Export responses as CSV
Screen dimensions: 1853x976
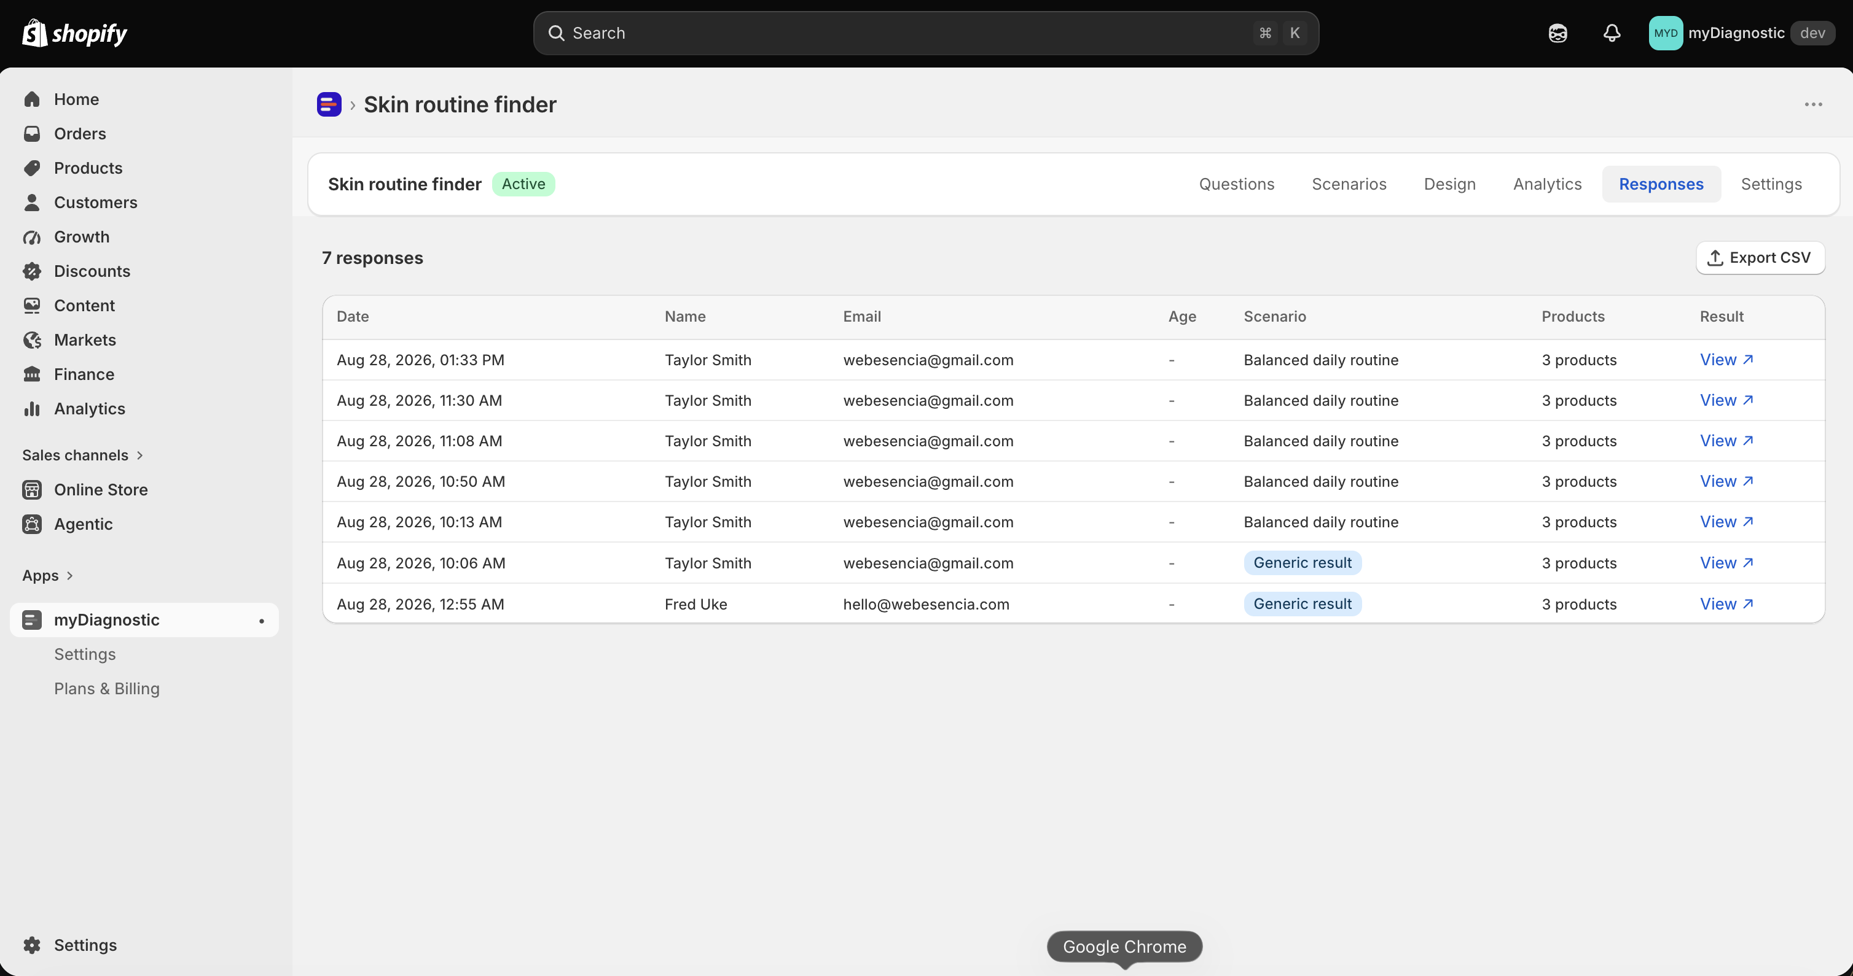click(x=1760, y=257)
